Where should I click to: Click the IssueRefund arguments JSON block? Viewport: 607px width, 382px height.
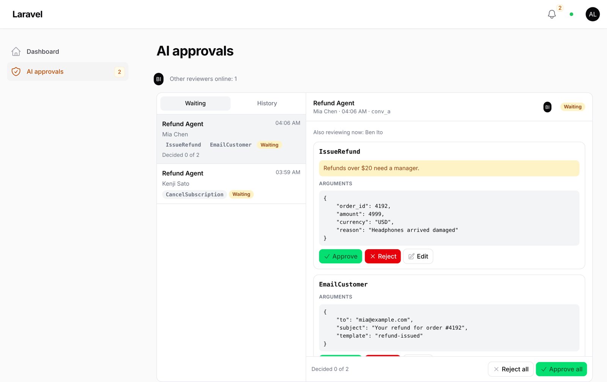pos(449,218)
